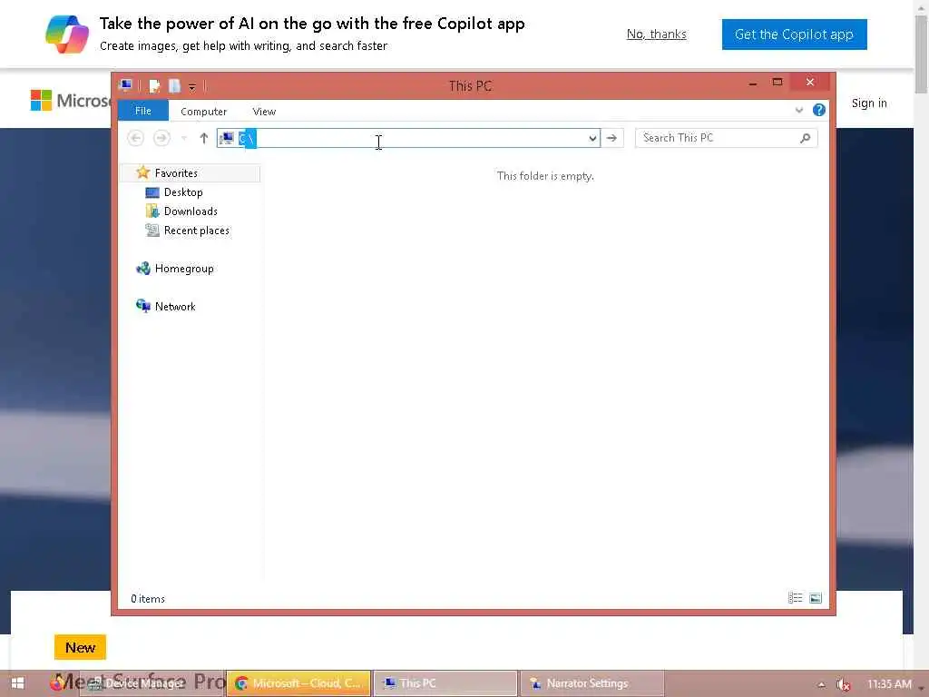Click the yellow New badge on webpage
The image size is (929, 697).
click(80, 647)
